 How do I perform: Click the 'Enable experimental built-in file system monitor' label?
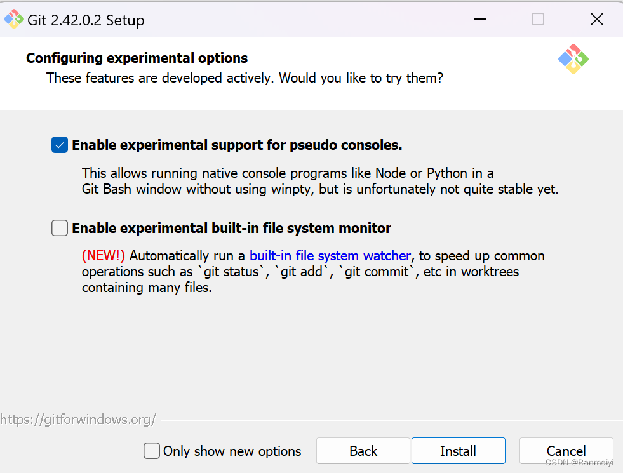tap(231, 228)
